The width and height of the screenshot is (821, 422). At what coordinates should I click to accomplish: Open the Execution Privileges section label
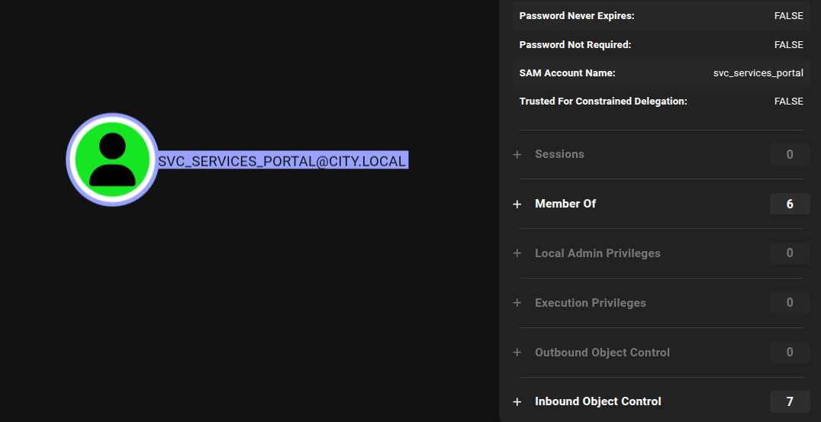pos(591,303)
